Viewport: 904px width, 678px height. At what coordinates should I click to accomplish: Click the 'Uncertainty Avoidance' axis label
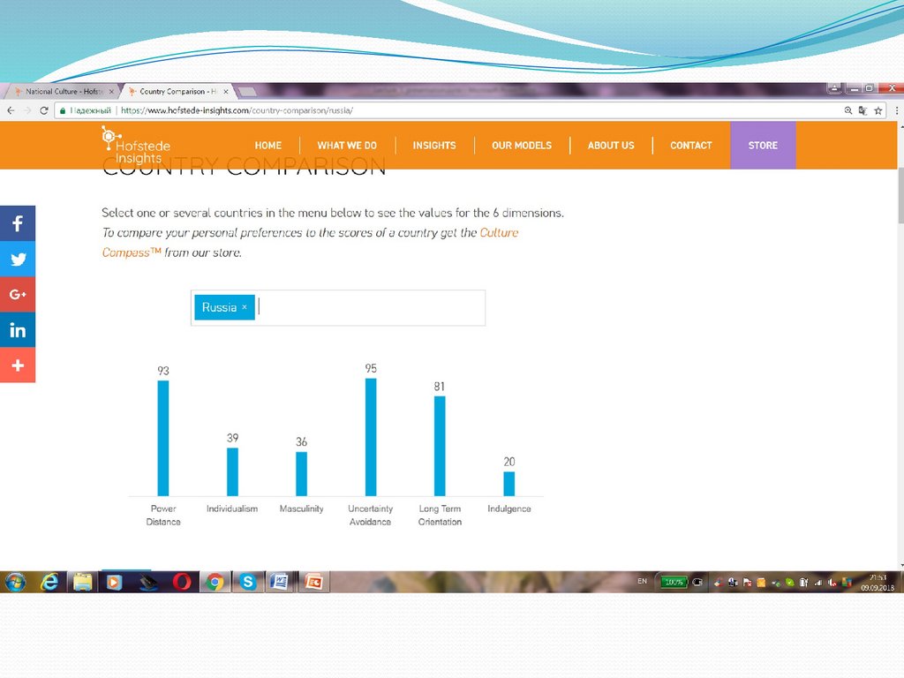pyautogui.click(x=371, y=515)
